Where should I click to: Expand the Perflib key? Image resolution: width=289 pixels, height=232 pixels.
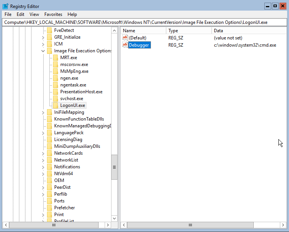[x=43, y=194]
